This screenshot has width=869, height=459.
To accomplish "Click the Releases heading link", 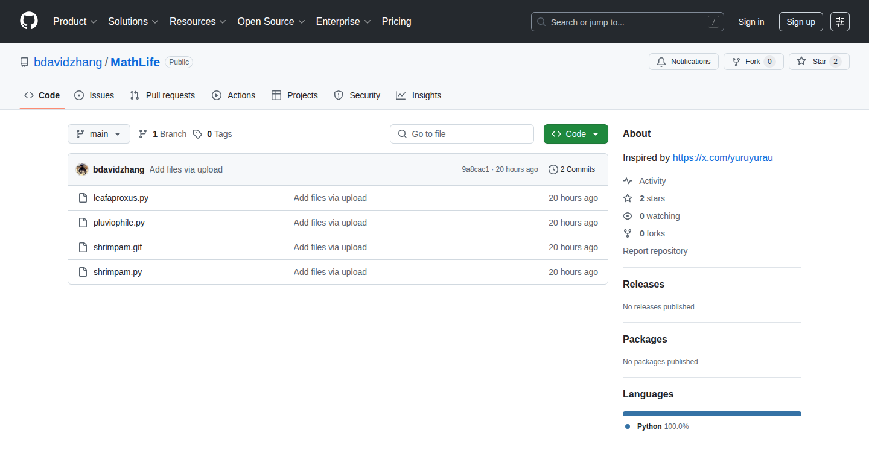I will point(644,284).
